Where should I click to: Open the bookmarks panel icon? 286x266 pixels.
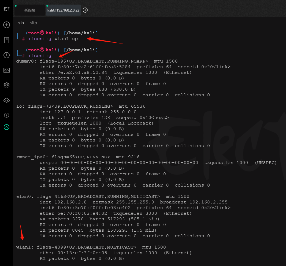click(x=6, y=40)
